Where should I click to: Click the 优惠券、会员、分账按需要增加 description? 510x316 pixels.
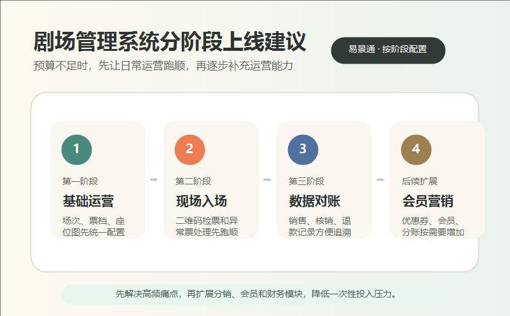pyautogui.click(x=433, y=226)
